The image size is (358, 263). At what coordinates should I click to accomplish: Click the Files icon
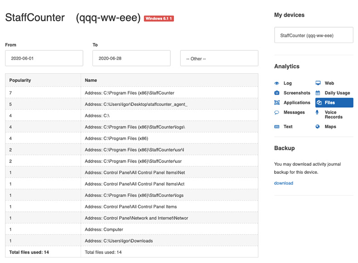319,103
